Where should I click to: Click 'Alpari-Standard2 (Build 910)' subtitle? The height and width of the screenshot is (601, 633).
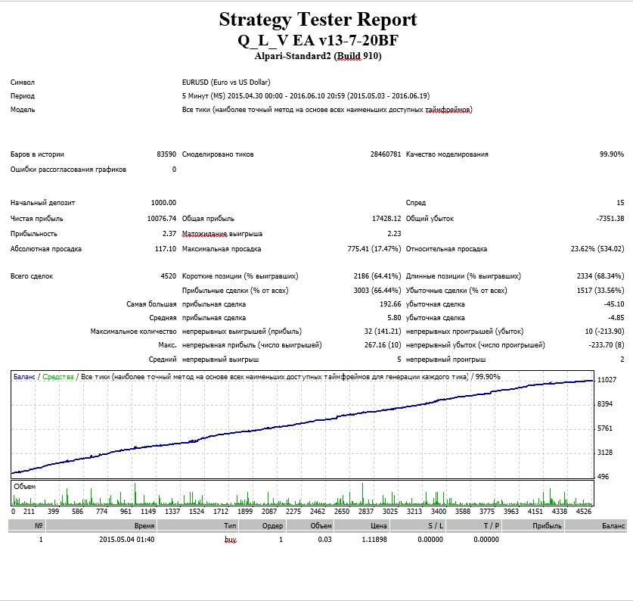click(318, 56)
